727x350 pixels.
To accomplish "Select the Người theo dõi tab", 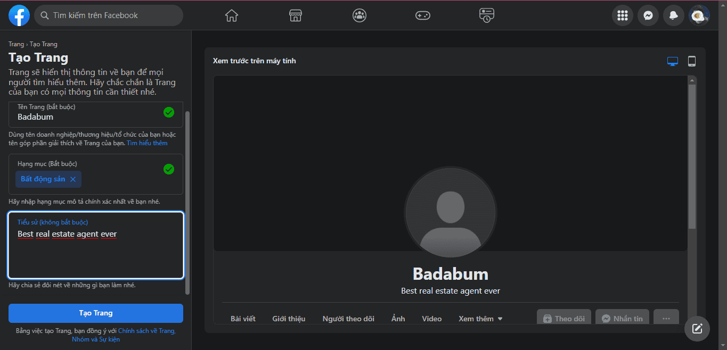I will [348, 319].
